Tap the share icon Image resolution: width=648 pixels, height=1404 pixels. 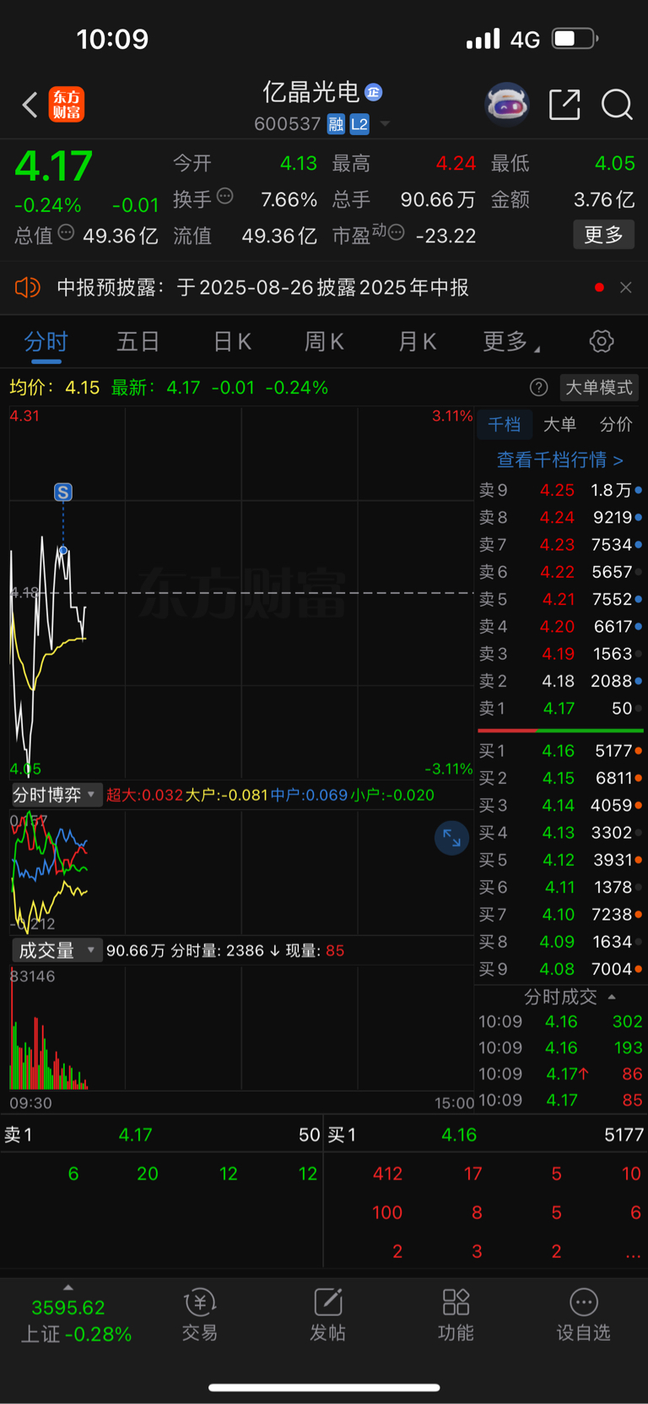(x=564, y=104)
